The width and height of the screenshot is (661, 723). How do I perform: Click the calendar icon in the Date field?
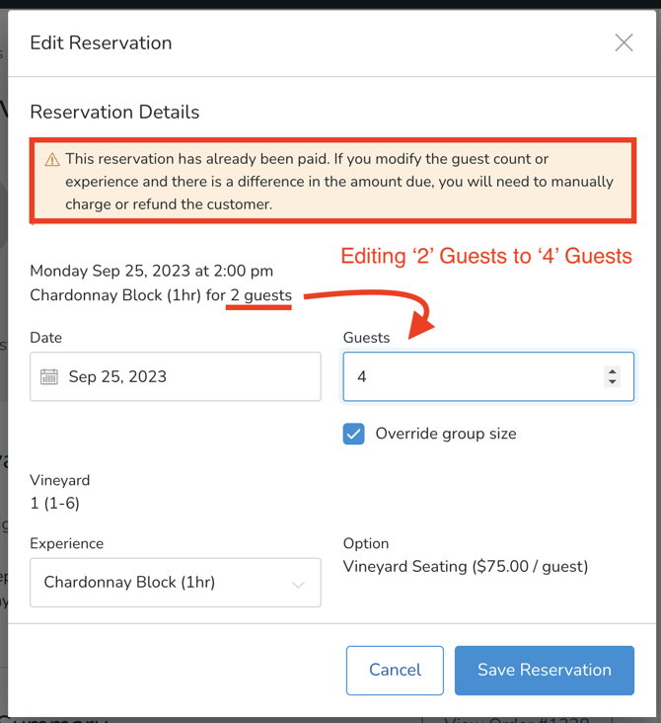pyautogui.click(x=49, y=377)
